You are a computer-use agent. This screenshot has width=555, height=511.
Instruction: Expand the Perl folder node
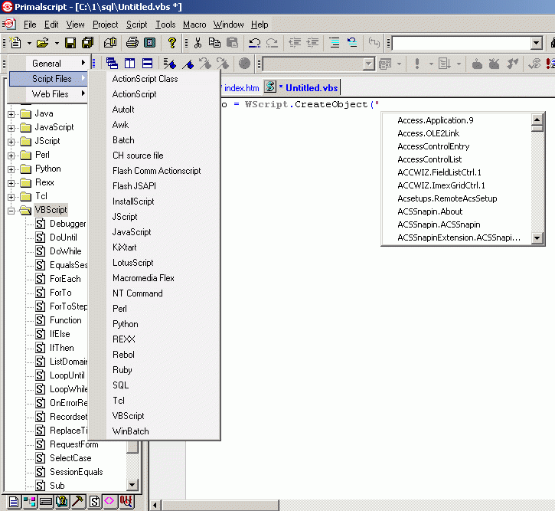tap(11, 156)
